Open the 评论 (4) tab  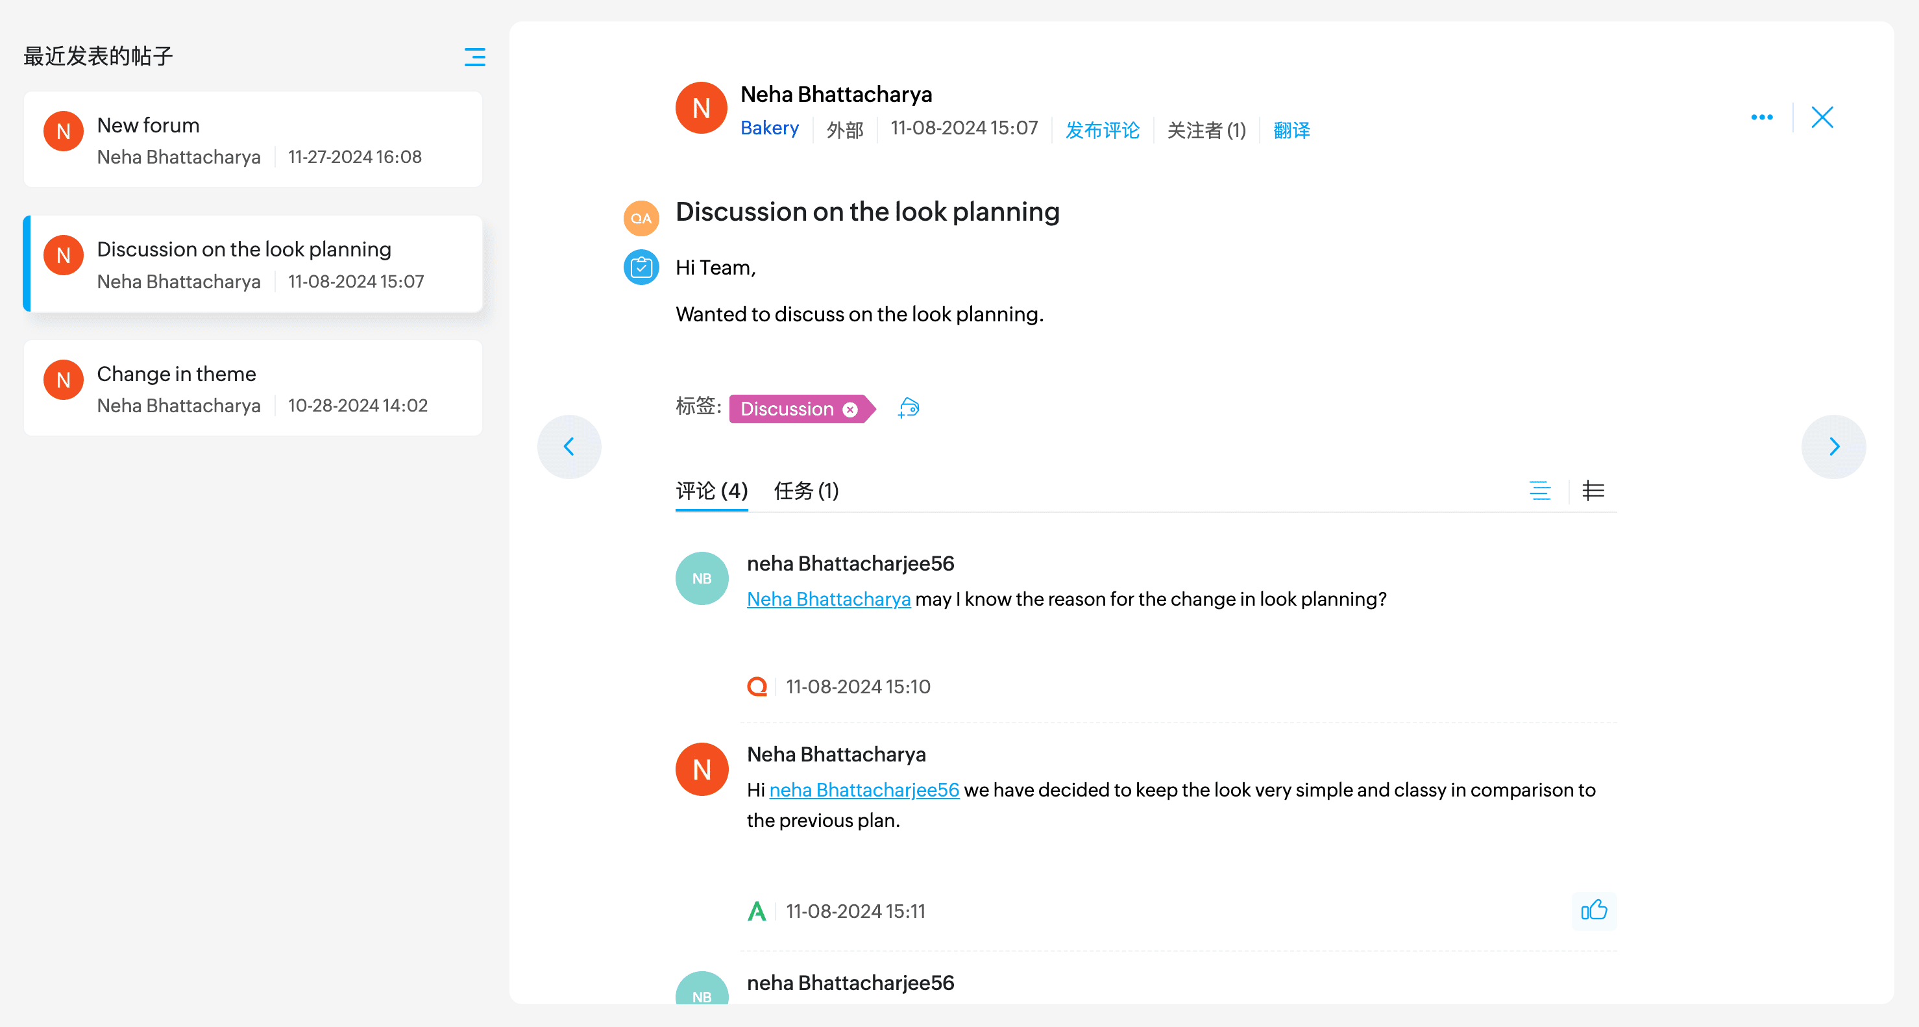711,490
